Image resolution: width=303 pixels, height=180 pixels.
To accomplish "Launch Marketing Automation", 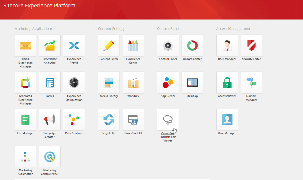I will [x=25, y=157].
